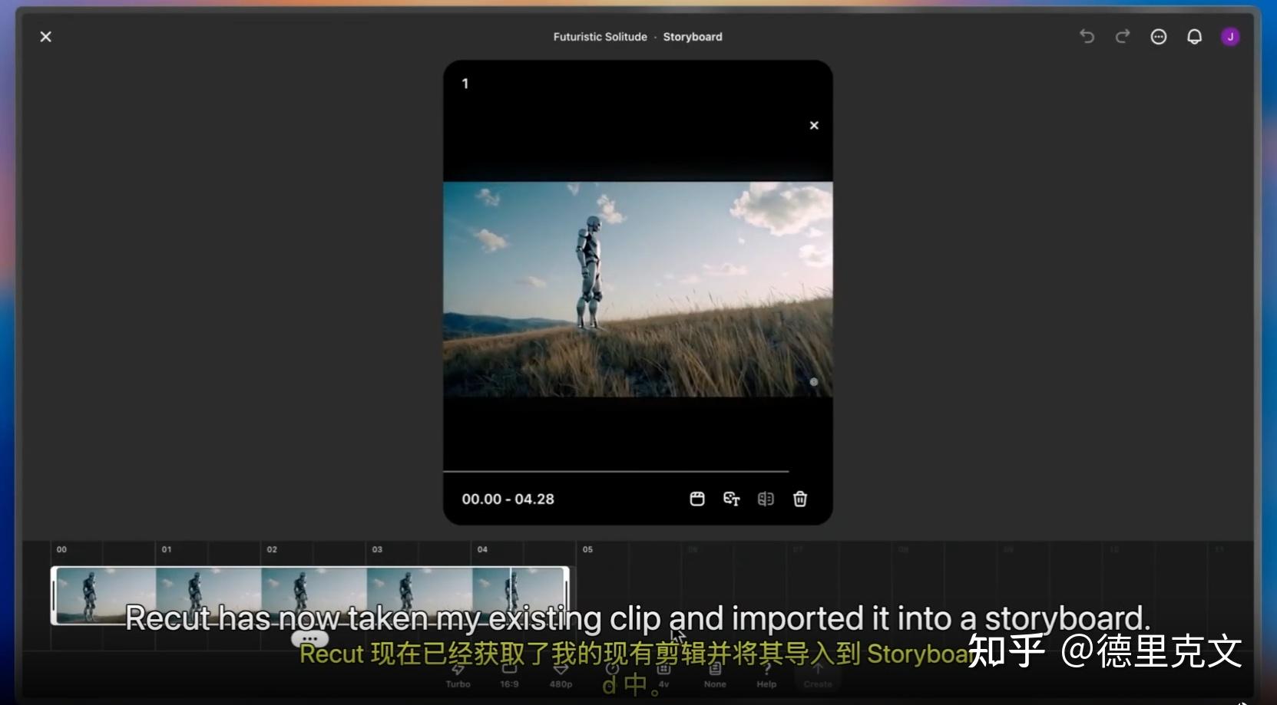Click the clip's left trim handle
Screen dimensions: 1277x705
tap(54, 595)
